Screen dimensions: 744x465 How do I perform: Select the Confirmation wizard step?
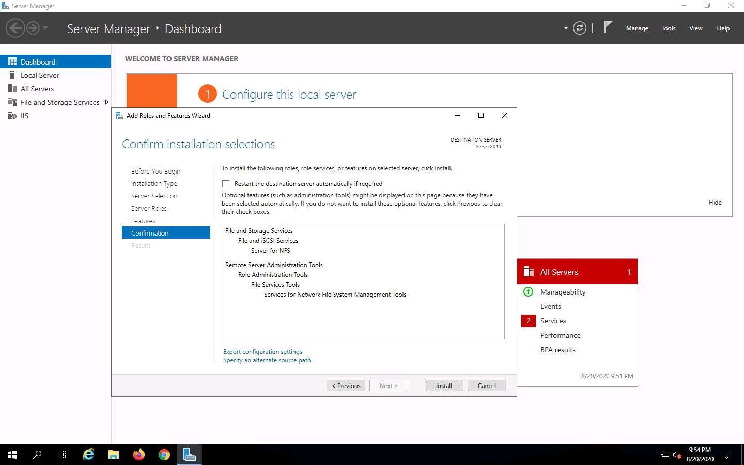[x=166, y=233]
